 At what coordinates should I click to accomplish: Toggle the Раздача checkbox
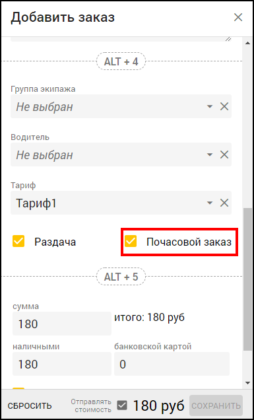(x=18, y=241)
